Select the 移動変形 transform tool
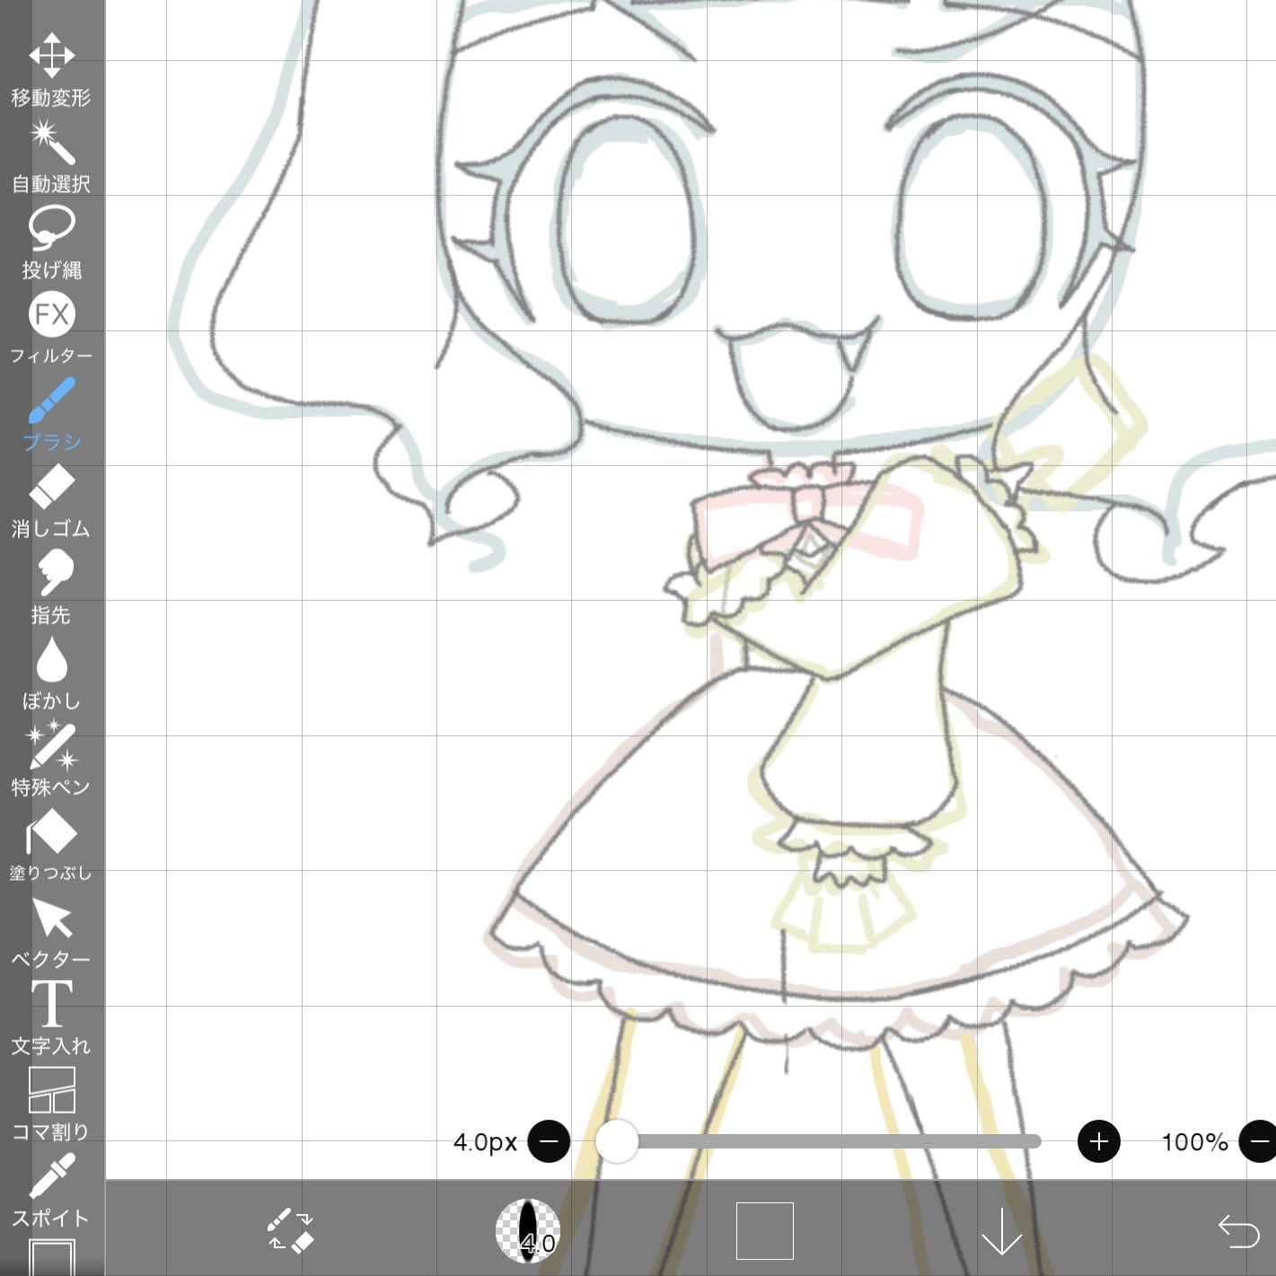Image resolution: width=1276 pixels, height=1276 pixels. click(x=51, y=70)
